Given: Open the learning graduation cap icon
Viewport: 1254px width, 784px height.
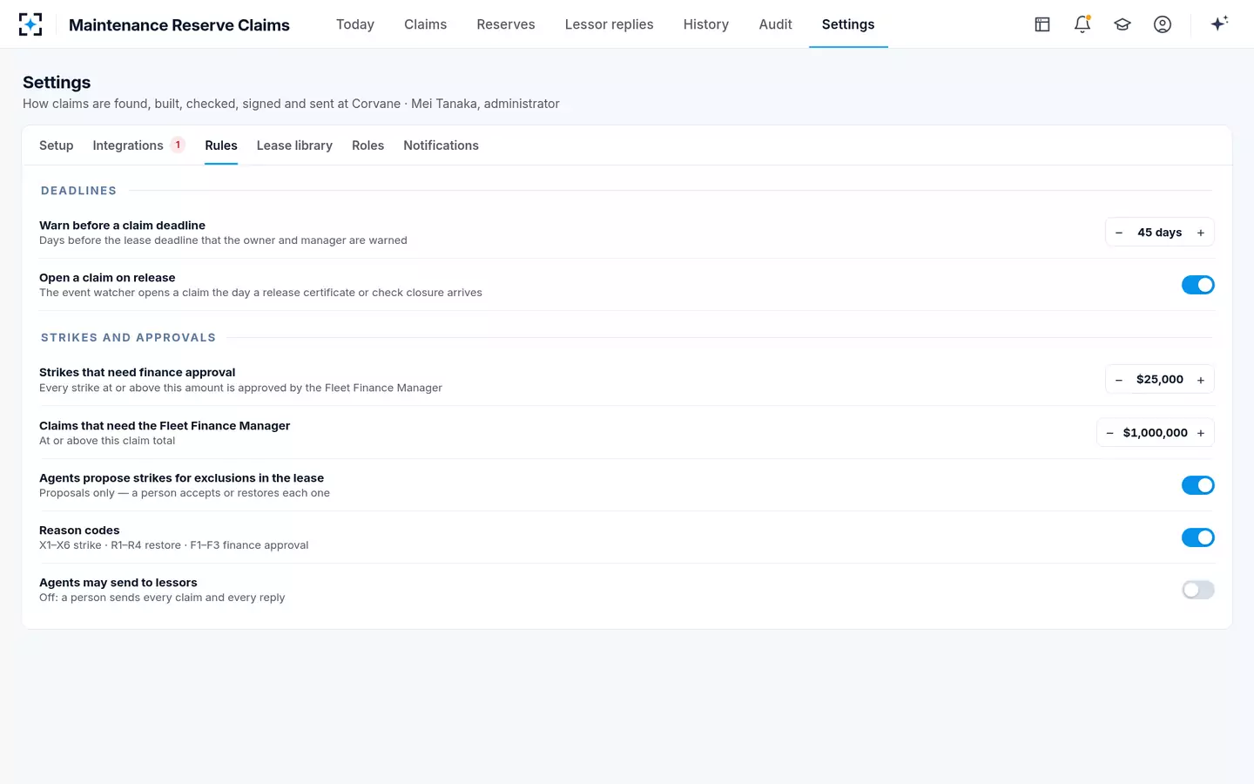Looking at the screenshot, I should (1123, 24).
